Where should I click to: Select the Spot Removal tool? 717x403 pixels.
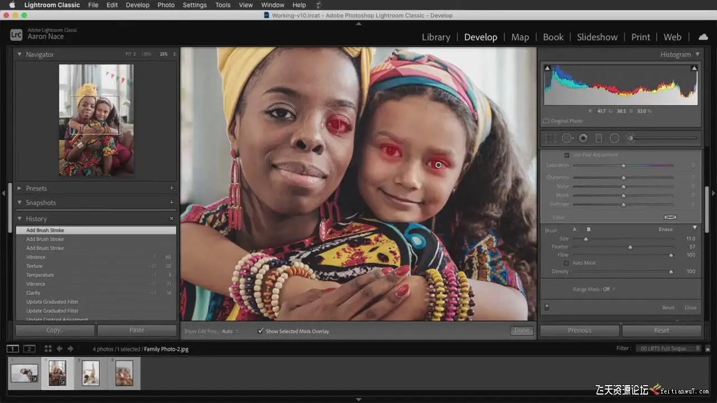coord(567,138)
